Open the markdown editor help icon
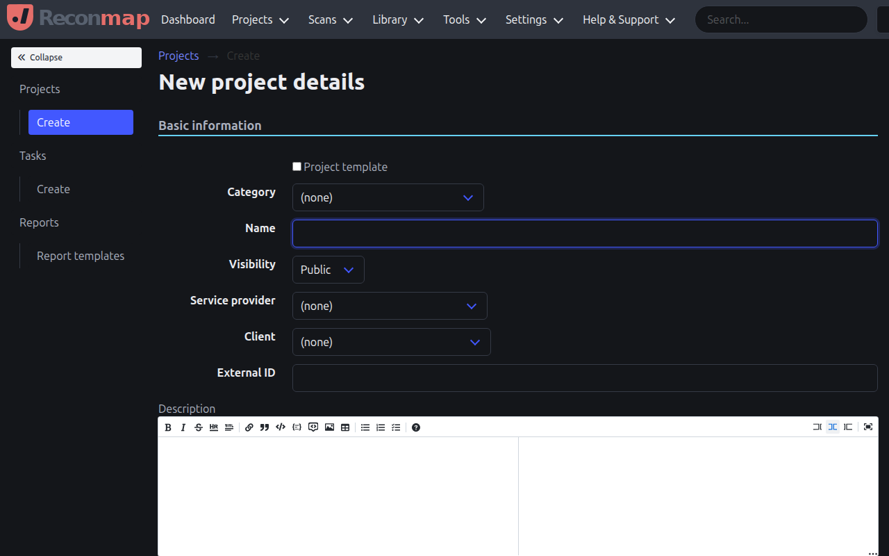 [416, 427]
